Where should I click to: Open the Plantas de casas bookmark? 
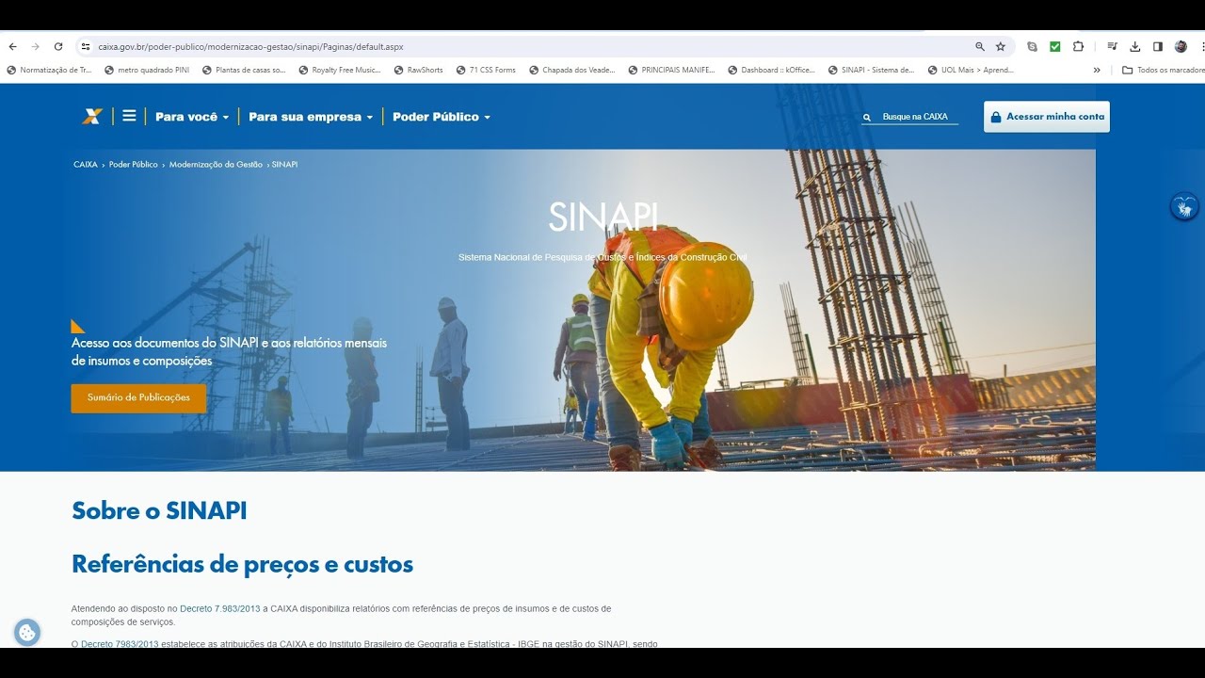[244, 70]
